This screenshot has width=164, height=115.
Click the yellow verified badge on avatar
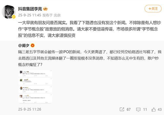[x=14, y=17]
